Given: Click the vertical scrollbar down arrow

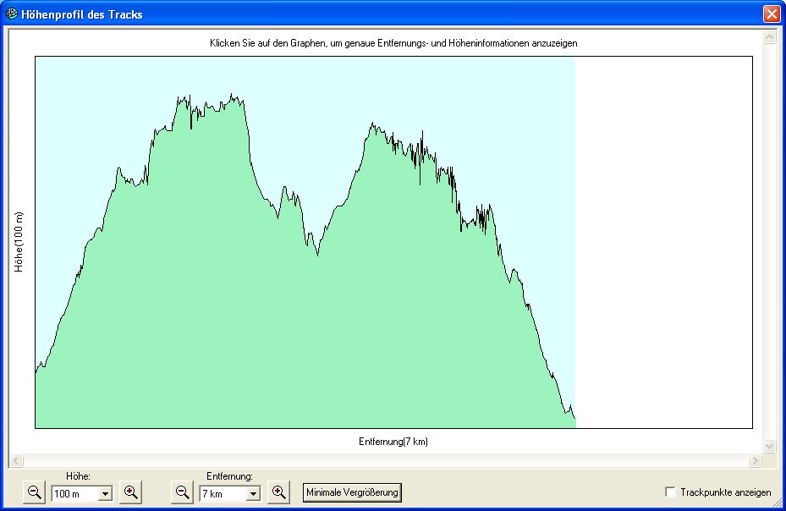Looking at the screenshot, I should pyautogui.click(x=769, y=446).
